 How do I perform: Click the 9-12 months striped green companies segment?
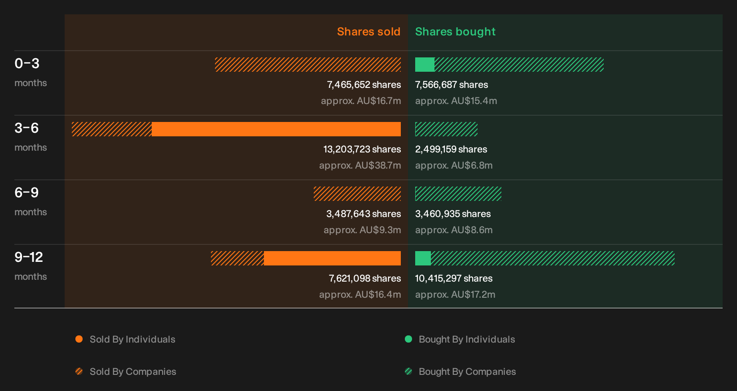pos(553,258)
